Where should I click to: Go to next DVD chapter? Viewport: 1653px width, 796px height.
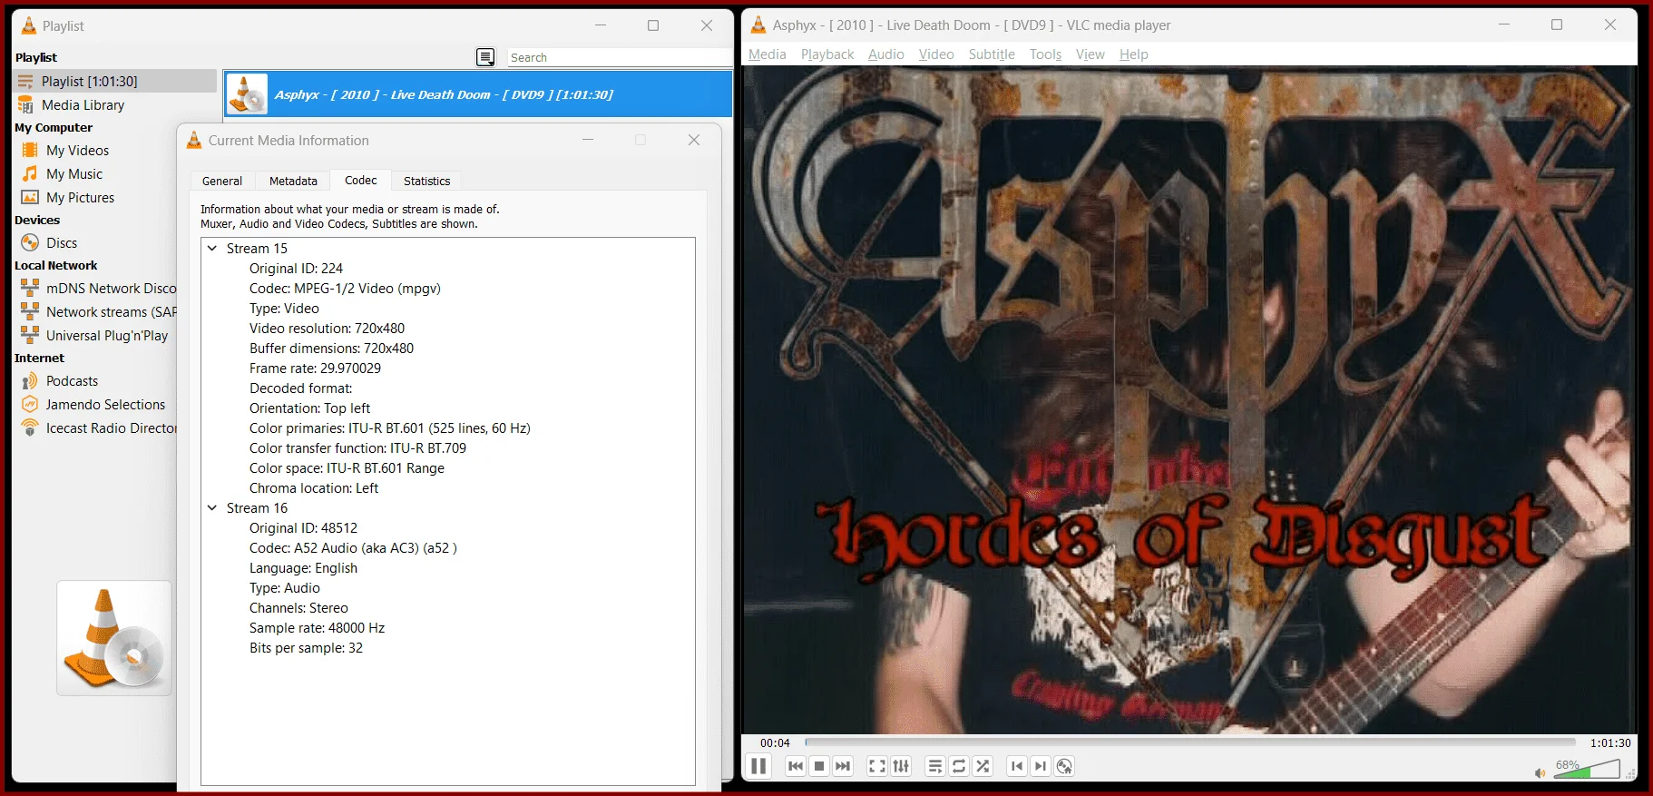[1041, 766]
